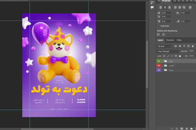196x130 pixels.
Task: Click the space after paragraph field
Action: (x=185, y=21)
